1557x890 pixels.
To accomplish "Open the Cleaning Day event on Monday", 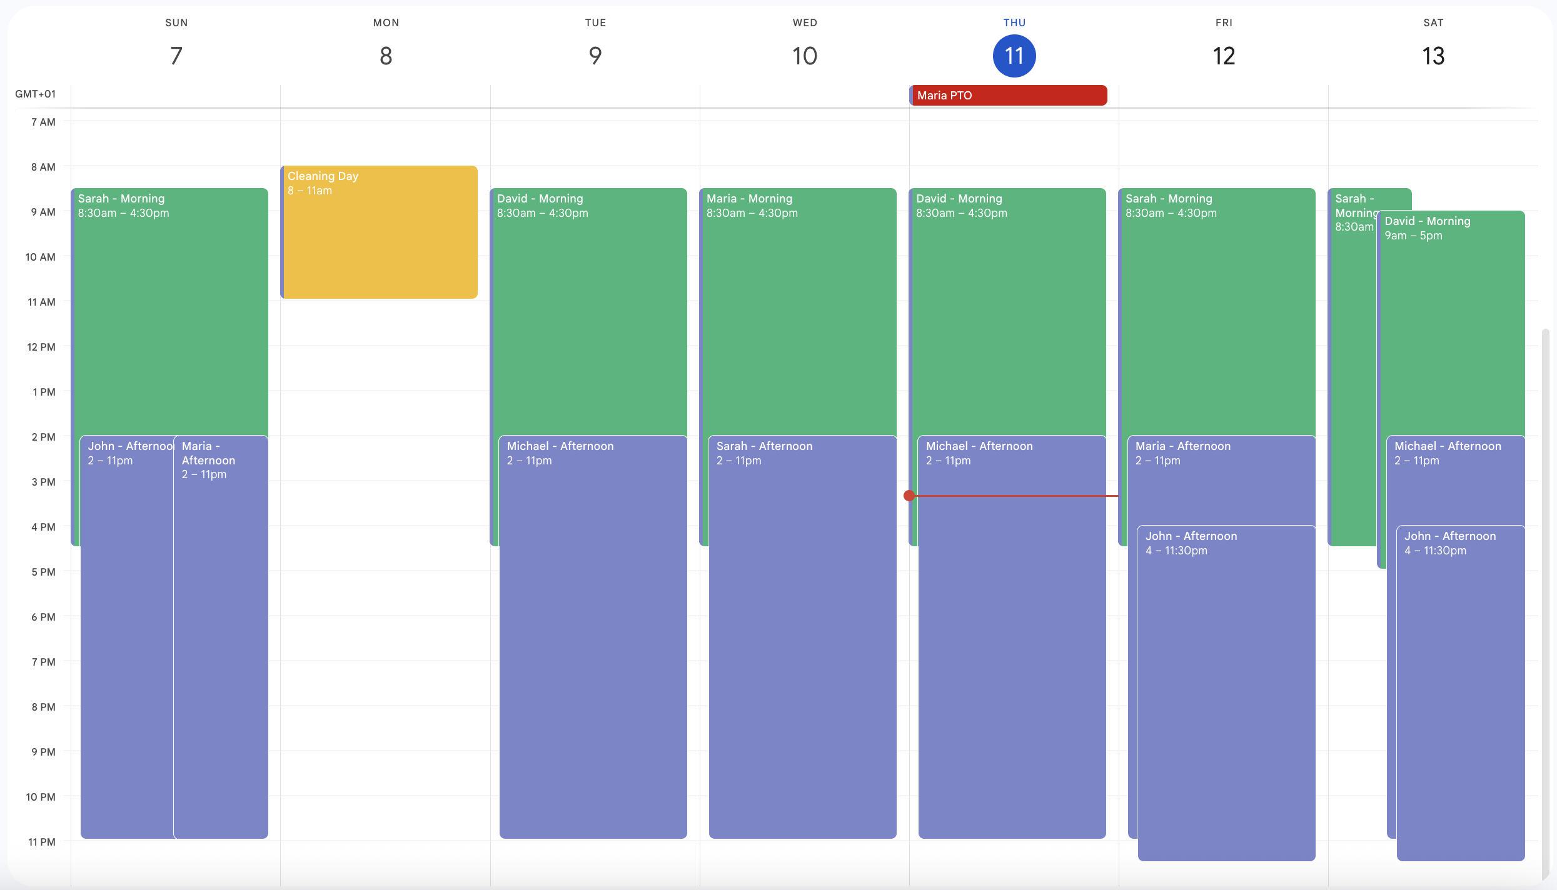I will (378, 231).
